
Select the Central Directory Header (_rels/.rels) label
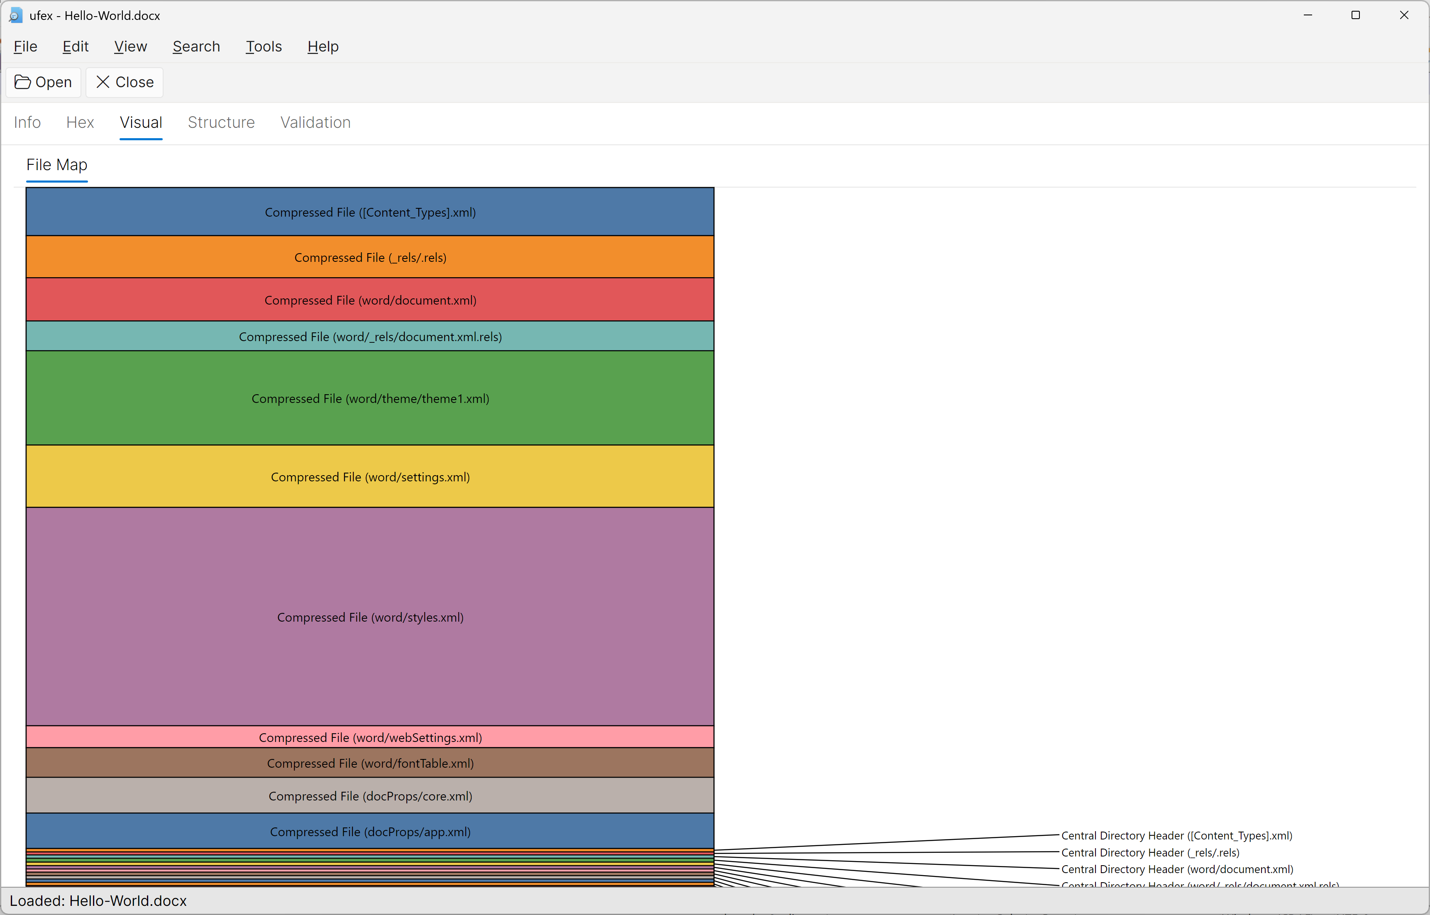tap(1150, 852)
